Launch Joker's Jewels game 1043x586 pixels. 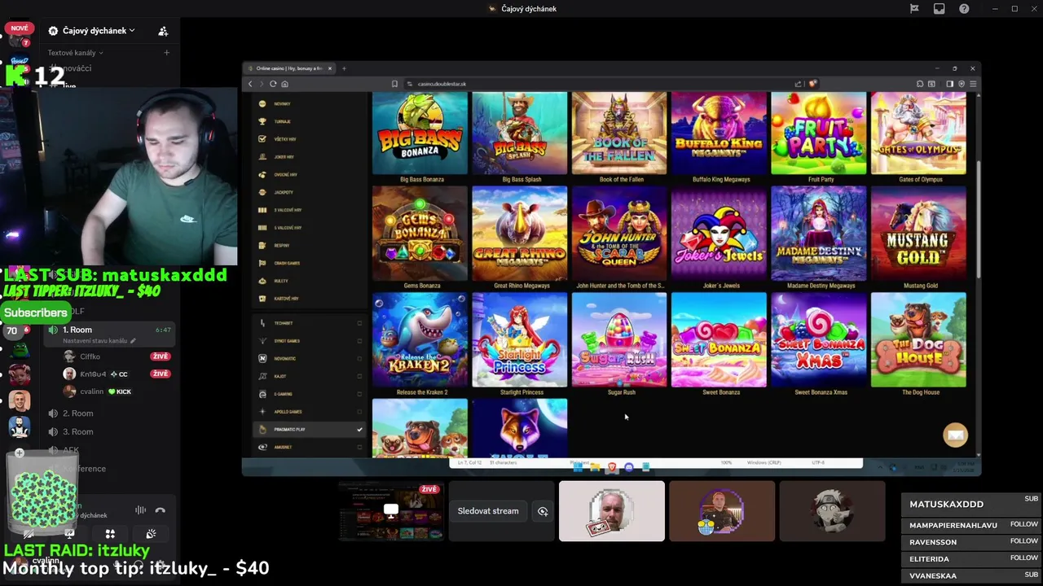click(719, 234)
